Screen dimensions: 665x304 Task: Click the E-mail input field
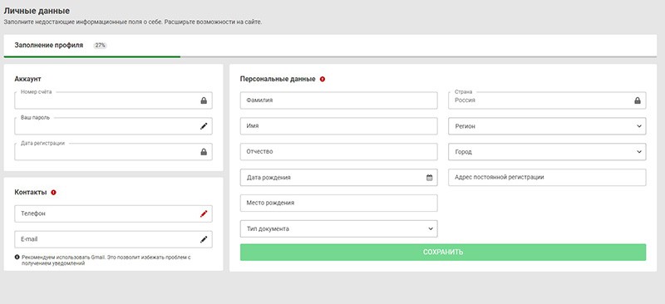coord(113,239)
